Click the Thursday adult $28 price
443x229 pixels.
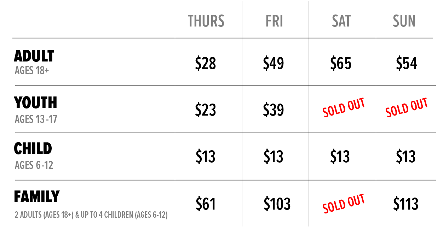tap(206, 64)
